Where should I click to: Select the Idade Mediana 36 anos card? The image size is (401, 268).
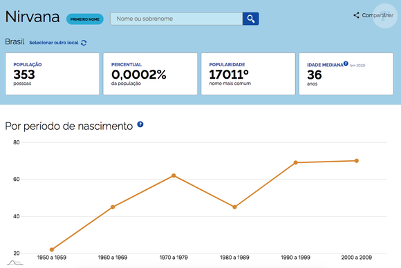click(346, 74)
